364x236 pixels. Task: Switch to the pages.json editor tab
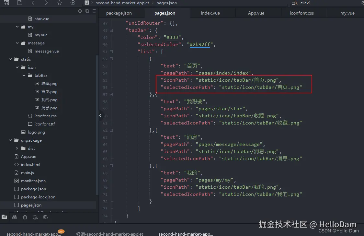[x=165, y=13]
